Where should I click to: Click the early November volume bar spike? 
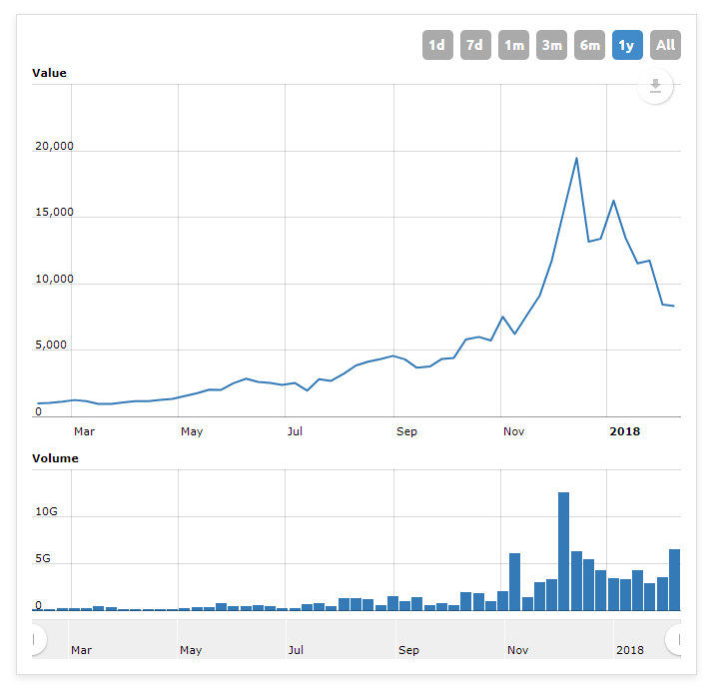514,581
